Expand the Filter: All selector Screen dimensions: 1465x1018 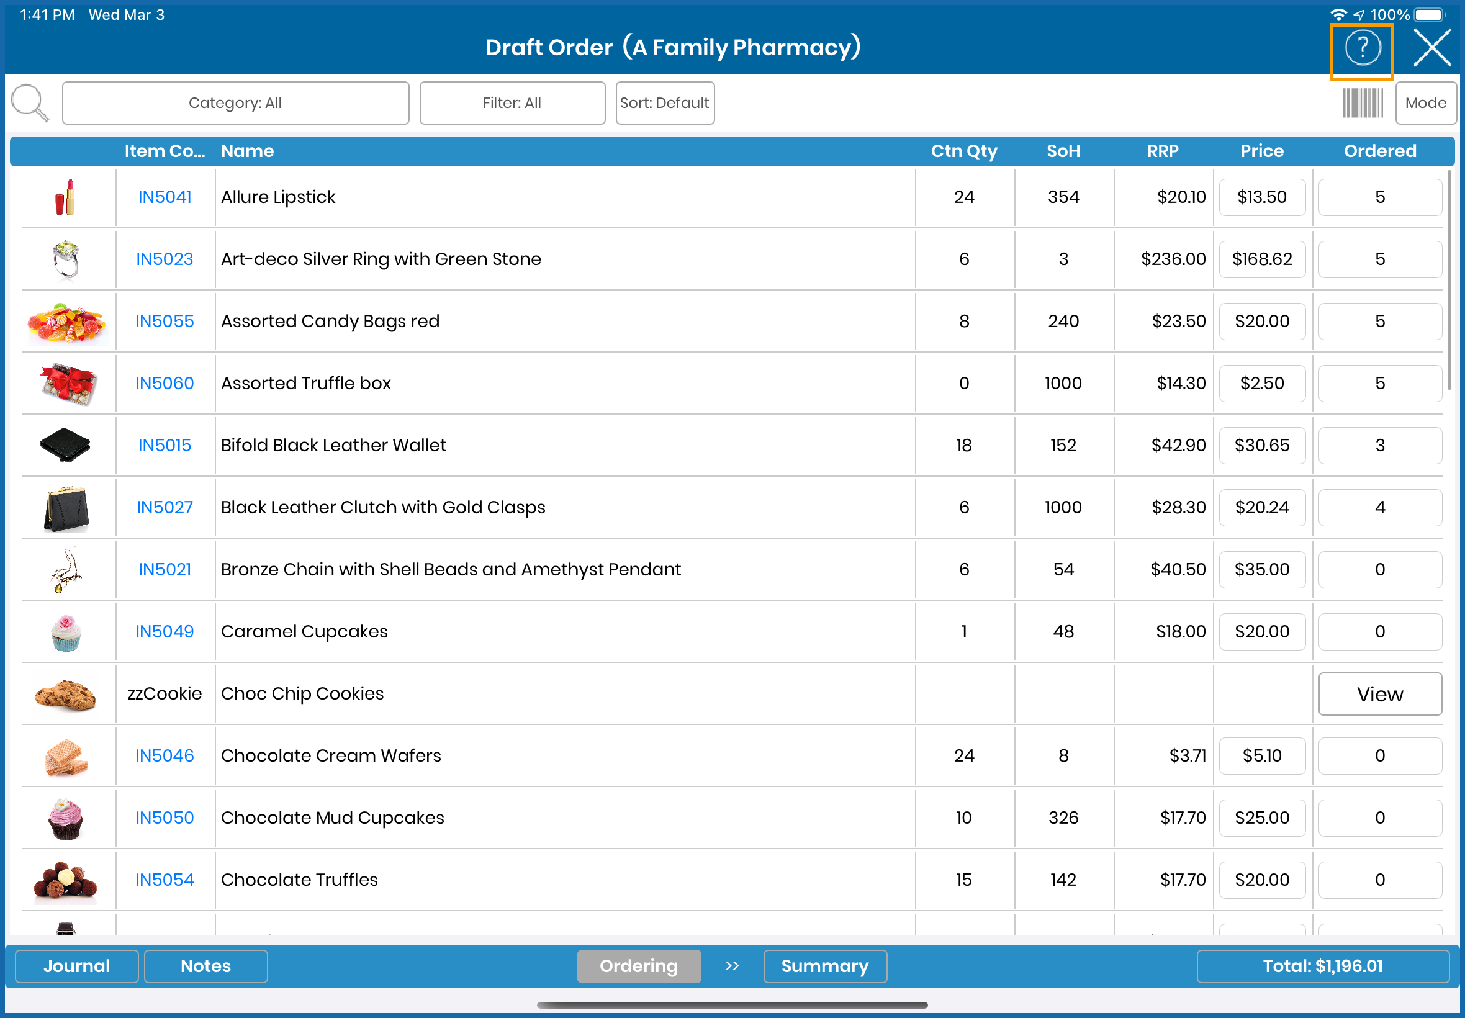(x=512, y=102)
